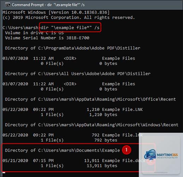Click the red numbered circle marker 1
Viewport: 183px width, 177px height.
[x=126, y=150]
